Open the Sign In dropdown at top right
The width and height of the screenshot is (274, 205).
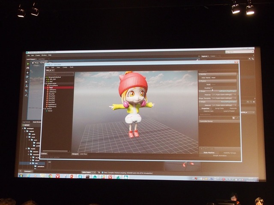pyautogui.click(x=239, y=52)
